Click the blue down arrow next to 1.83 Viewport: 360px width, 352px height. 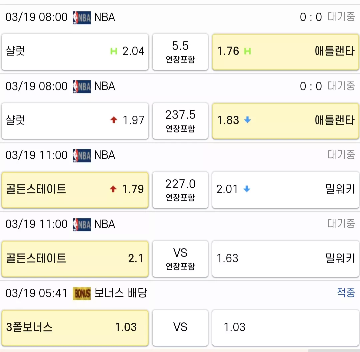247,120
